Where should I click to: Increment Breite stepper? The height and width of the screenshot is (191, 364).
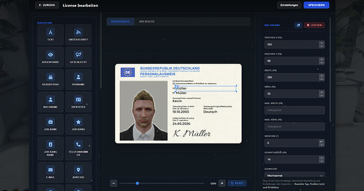[x=321, y=75]
